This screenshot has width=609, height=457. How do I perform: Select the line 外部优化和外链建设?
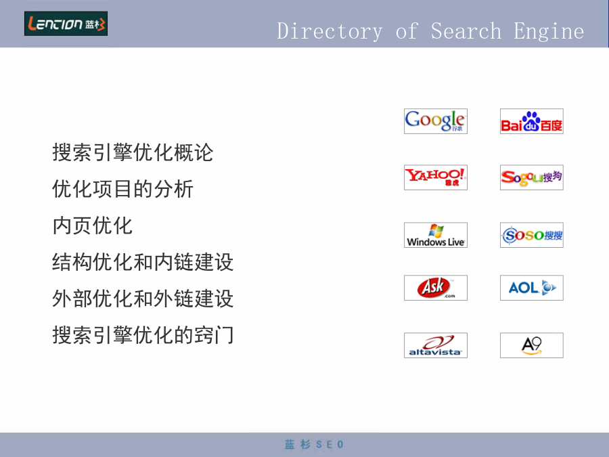pyautogui.click(x=143, y=299)
